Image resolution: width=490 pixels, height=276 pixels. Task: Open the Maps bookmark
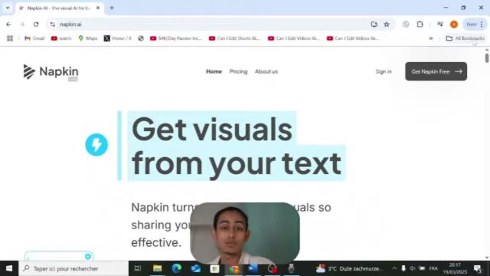pyautogui.click(x=88, y=38)
